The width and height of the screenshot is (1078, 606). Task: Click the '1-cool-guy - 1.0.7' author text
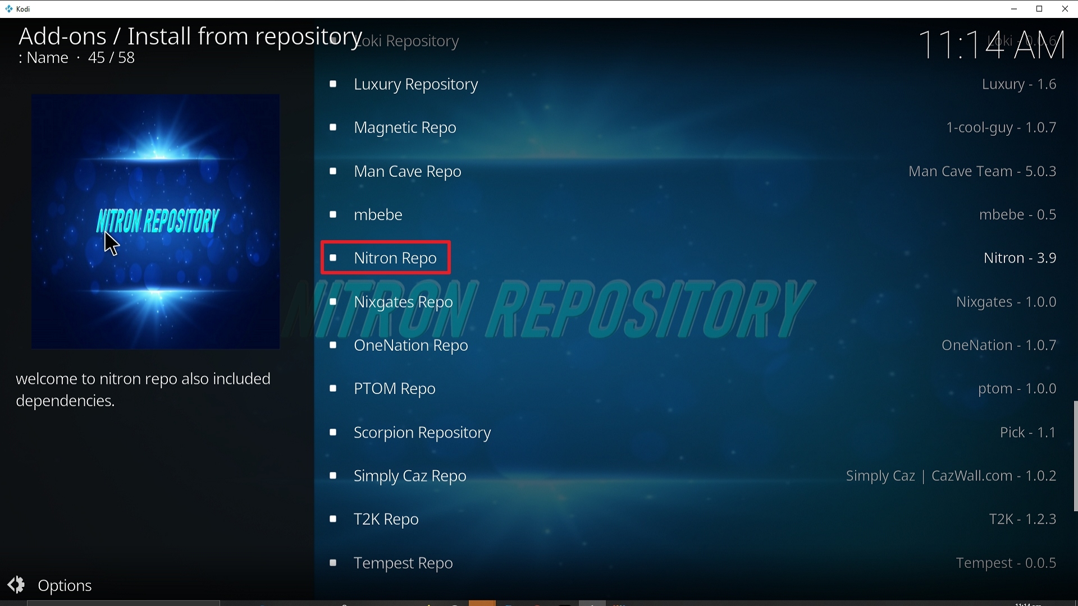coord(1002,128)
